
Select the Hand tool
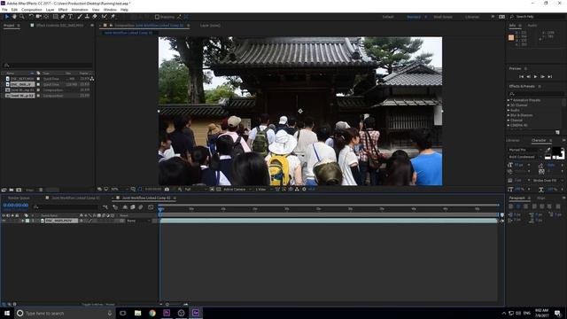click(14, 17)
